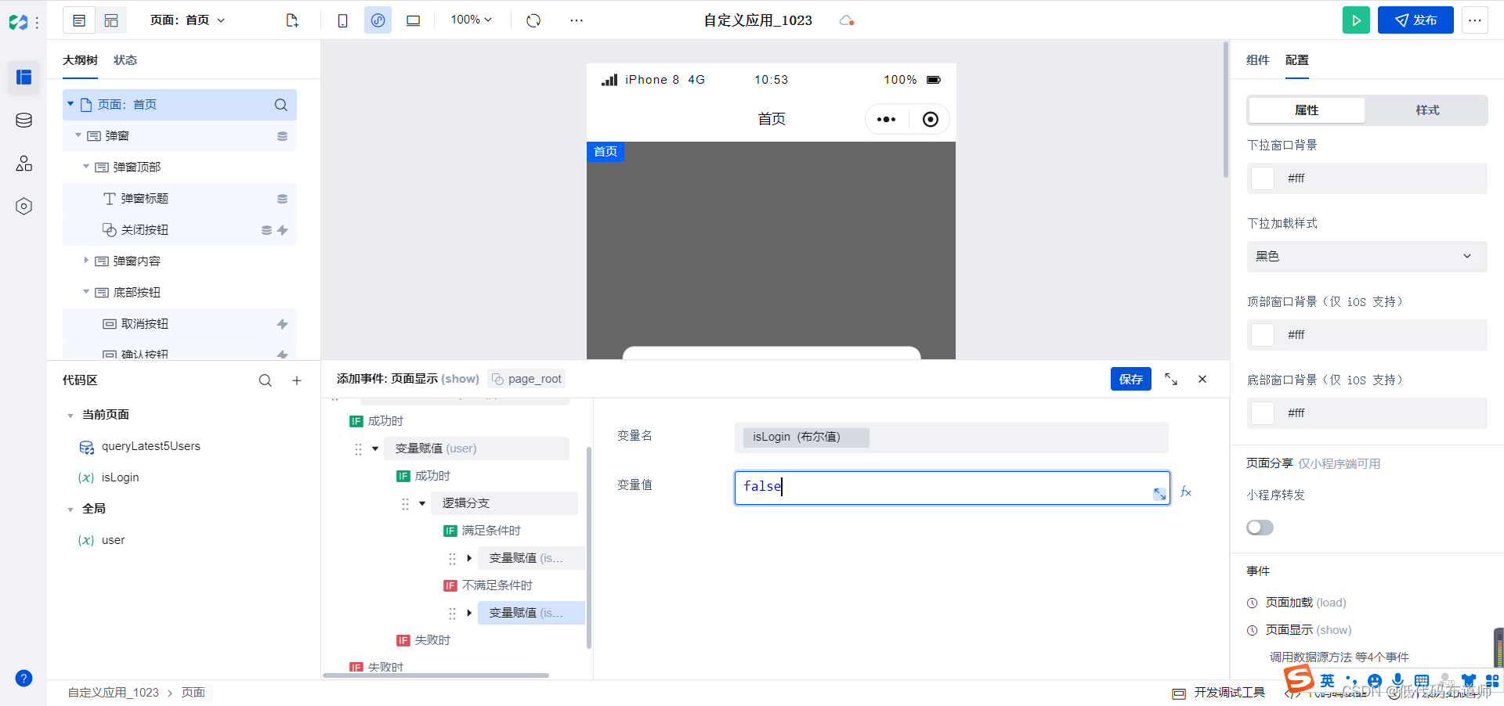Image resolution: width=1504 pixels, height=706 pixels.
Task: Switch to the 组件 tab
Action: [x=1258, y=60]
